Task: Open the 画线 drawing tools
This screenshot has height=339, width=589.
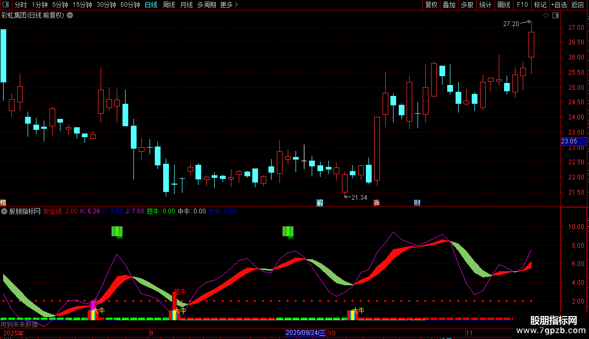Action: pyautogui.click(x=504, y=5)
